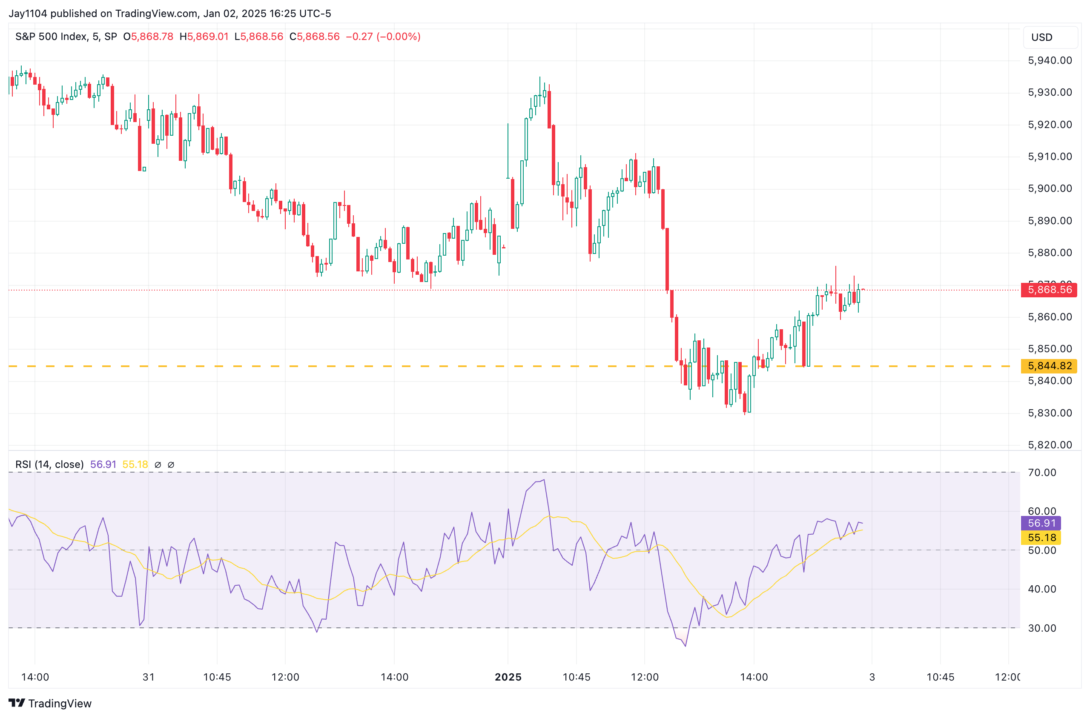Screen dimensions: 1090x718
Task: Select the S&P 500 Index title
Action: [66, 37]
